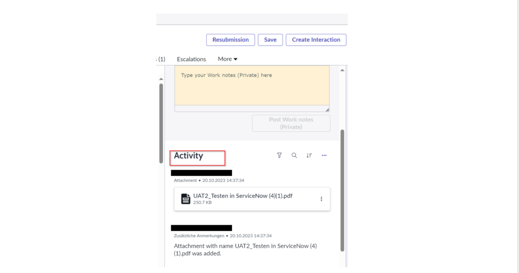Search activity with magnifier icon

click(294, 155)
